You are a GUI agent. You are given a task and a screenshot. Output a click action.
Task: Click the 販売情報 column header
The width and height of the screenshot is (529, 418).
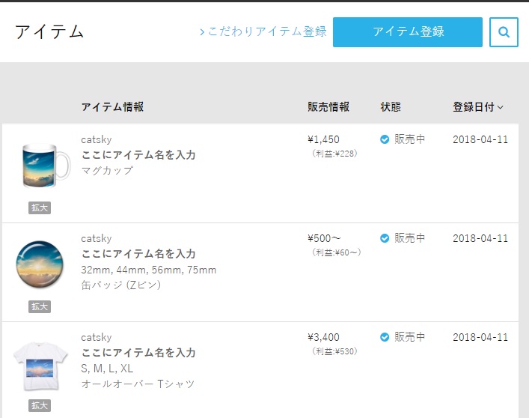coord(328,107)
